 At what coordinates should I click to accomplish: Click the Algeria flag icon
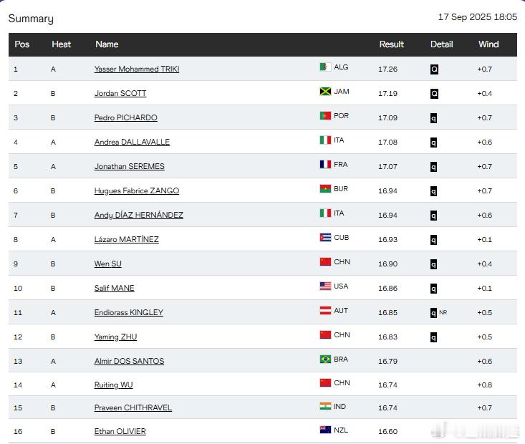[325, 67]
